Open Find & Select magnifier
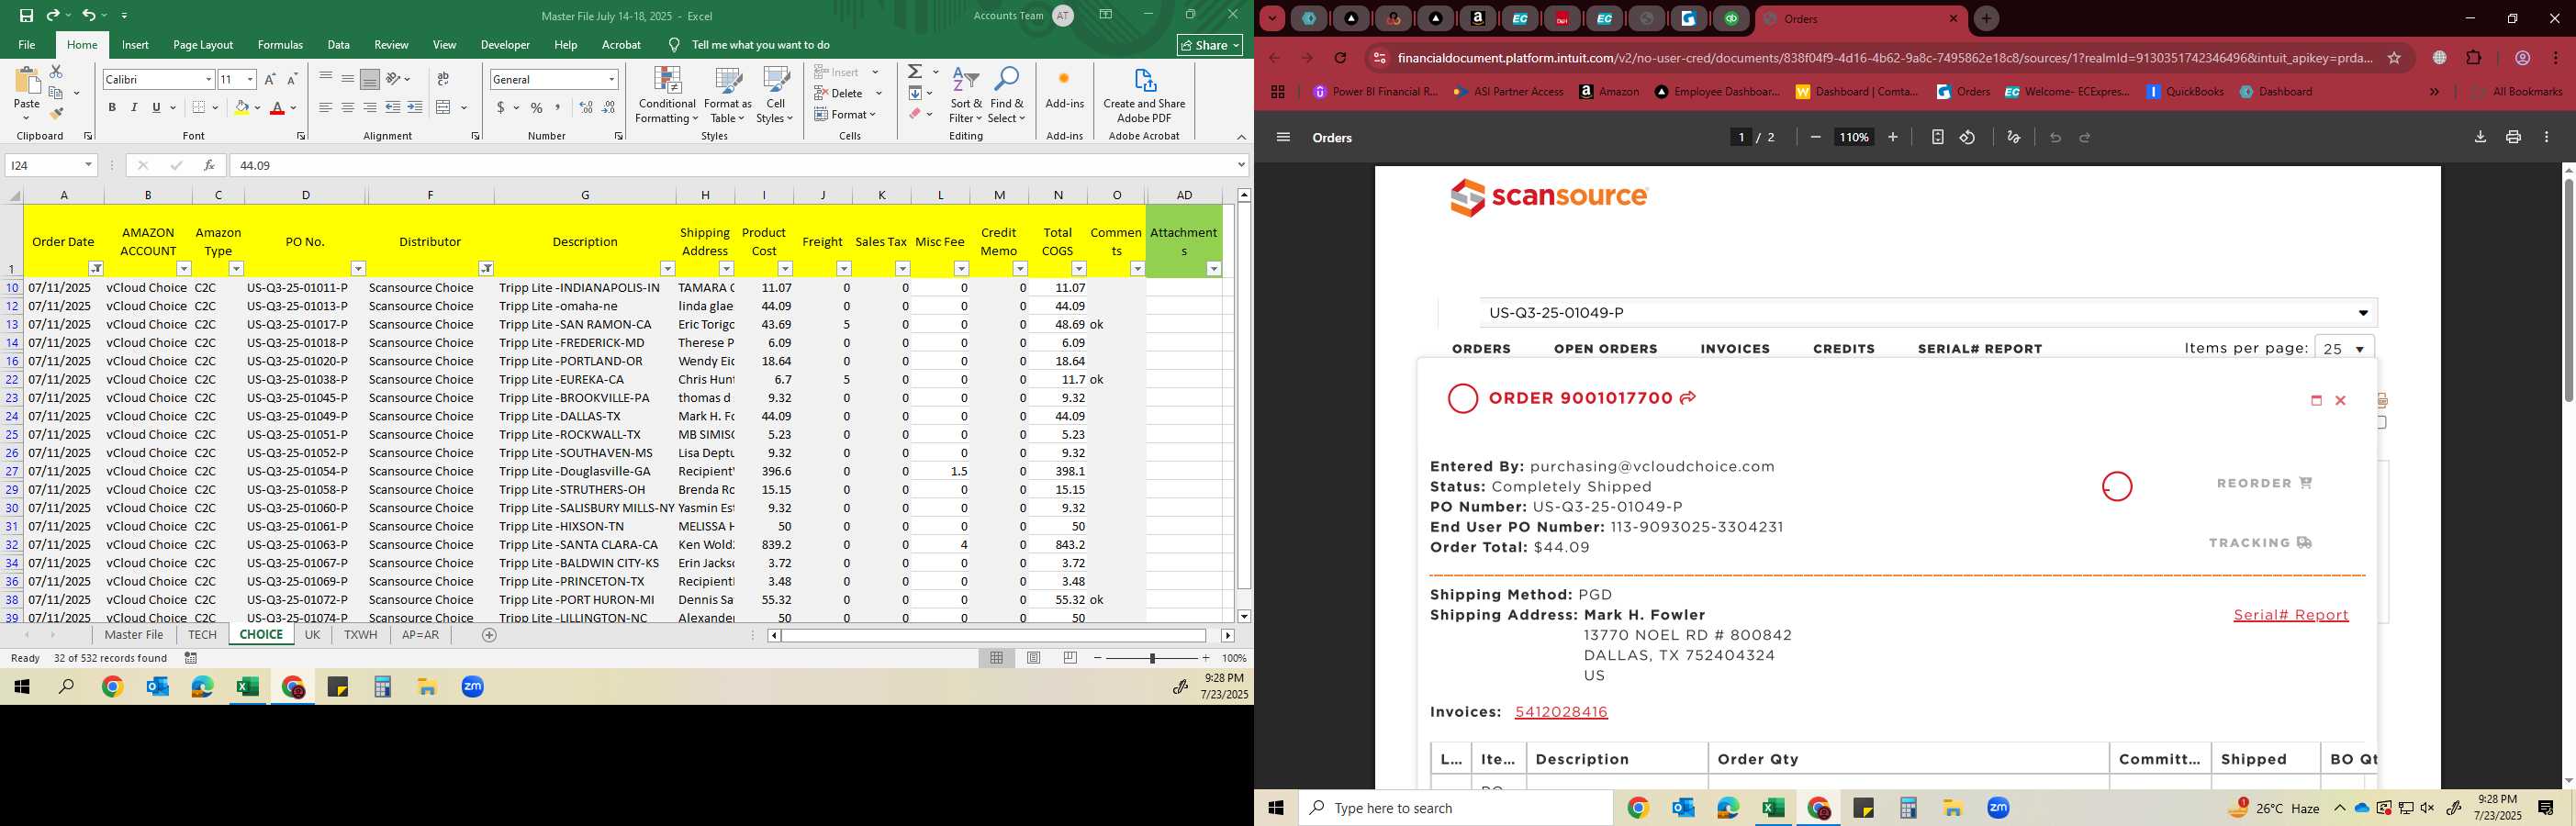 tap(1007, 95)
